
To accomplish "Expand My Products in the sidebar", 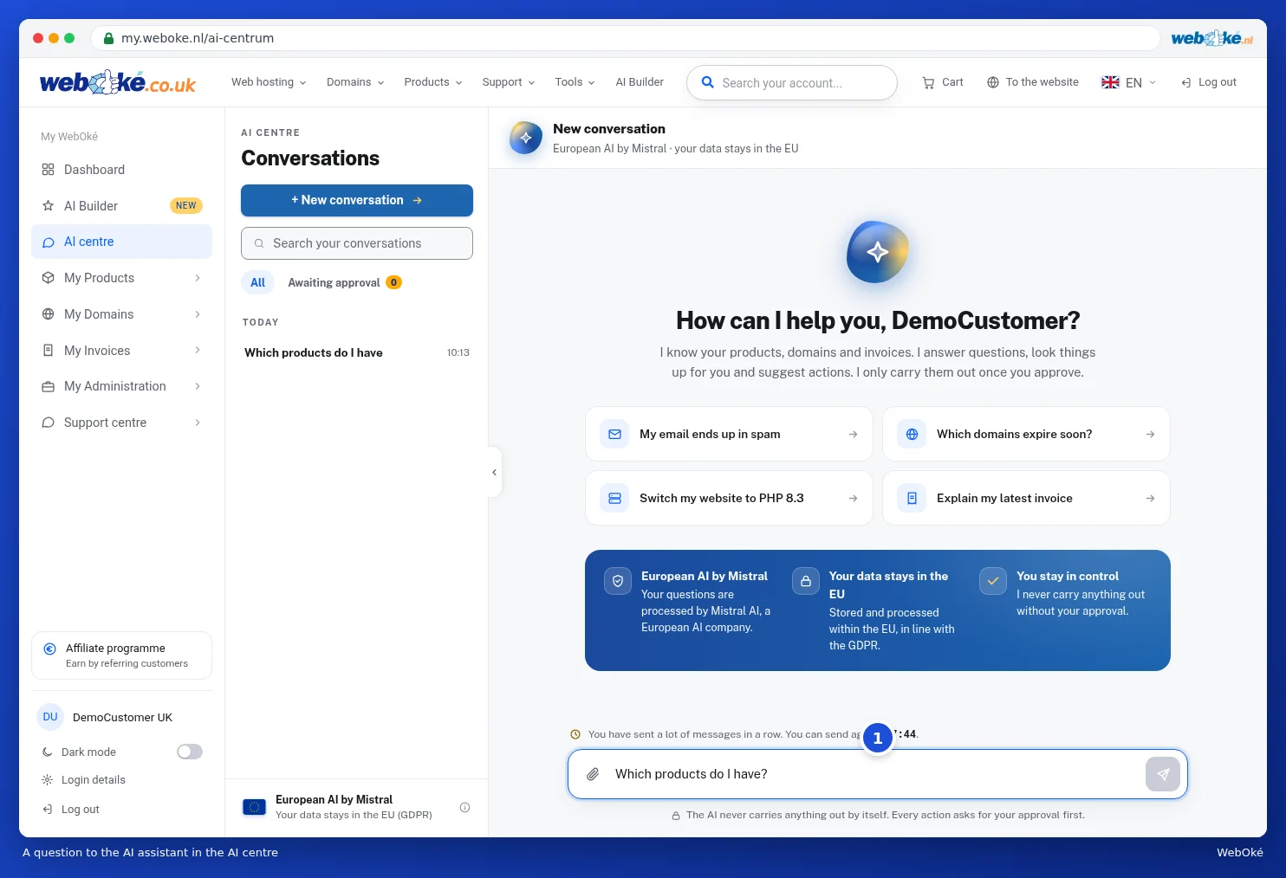I will click(x=121, y=278).
